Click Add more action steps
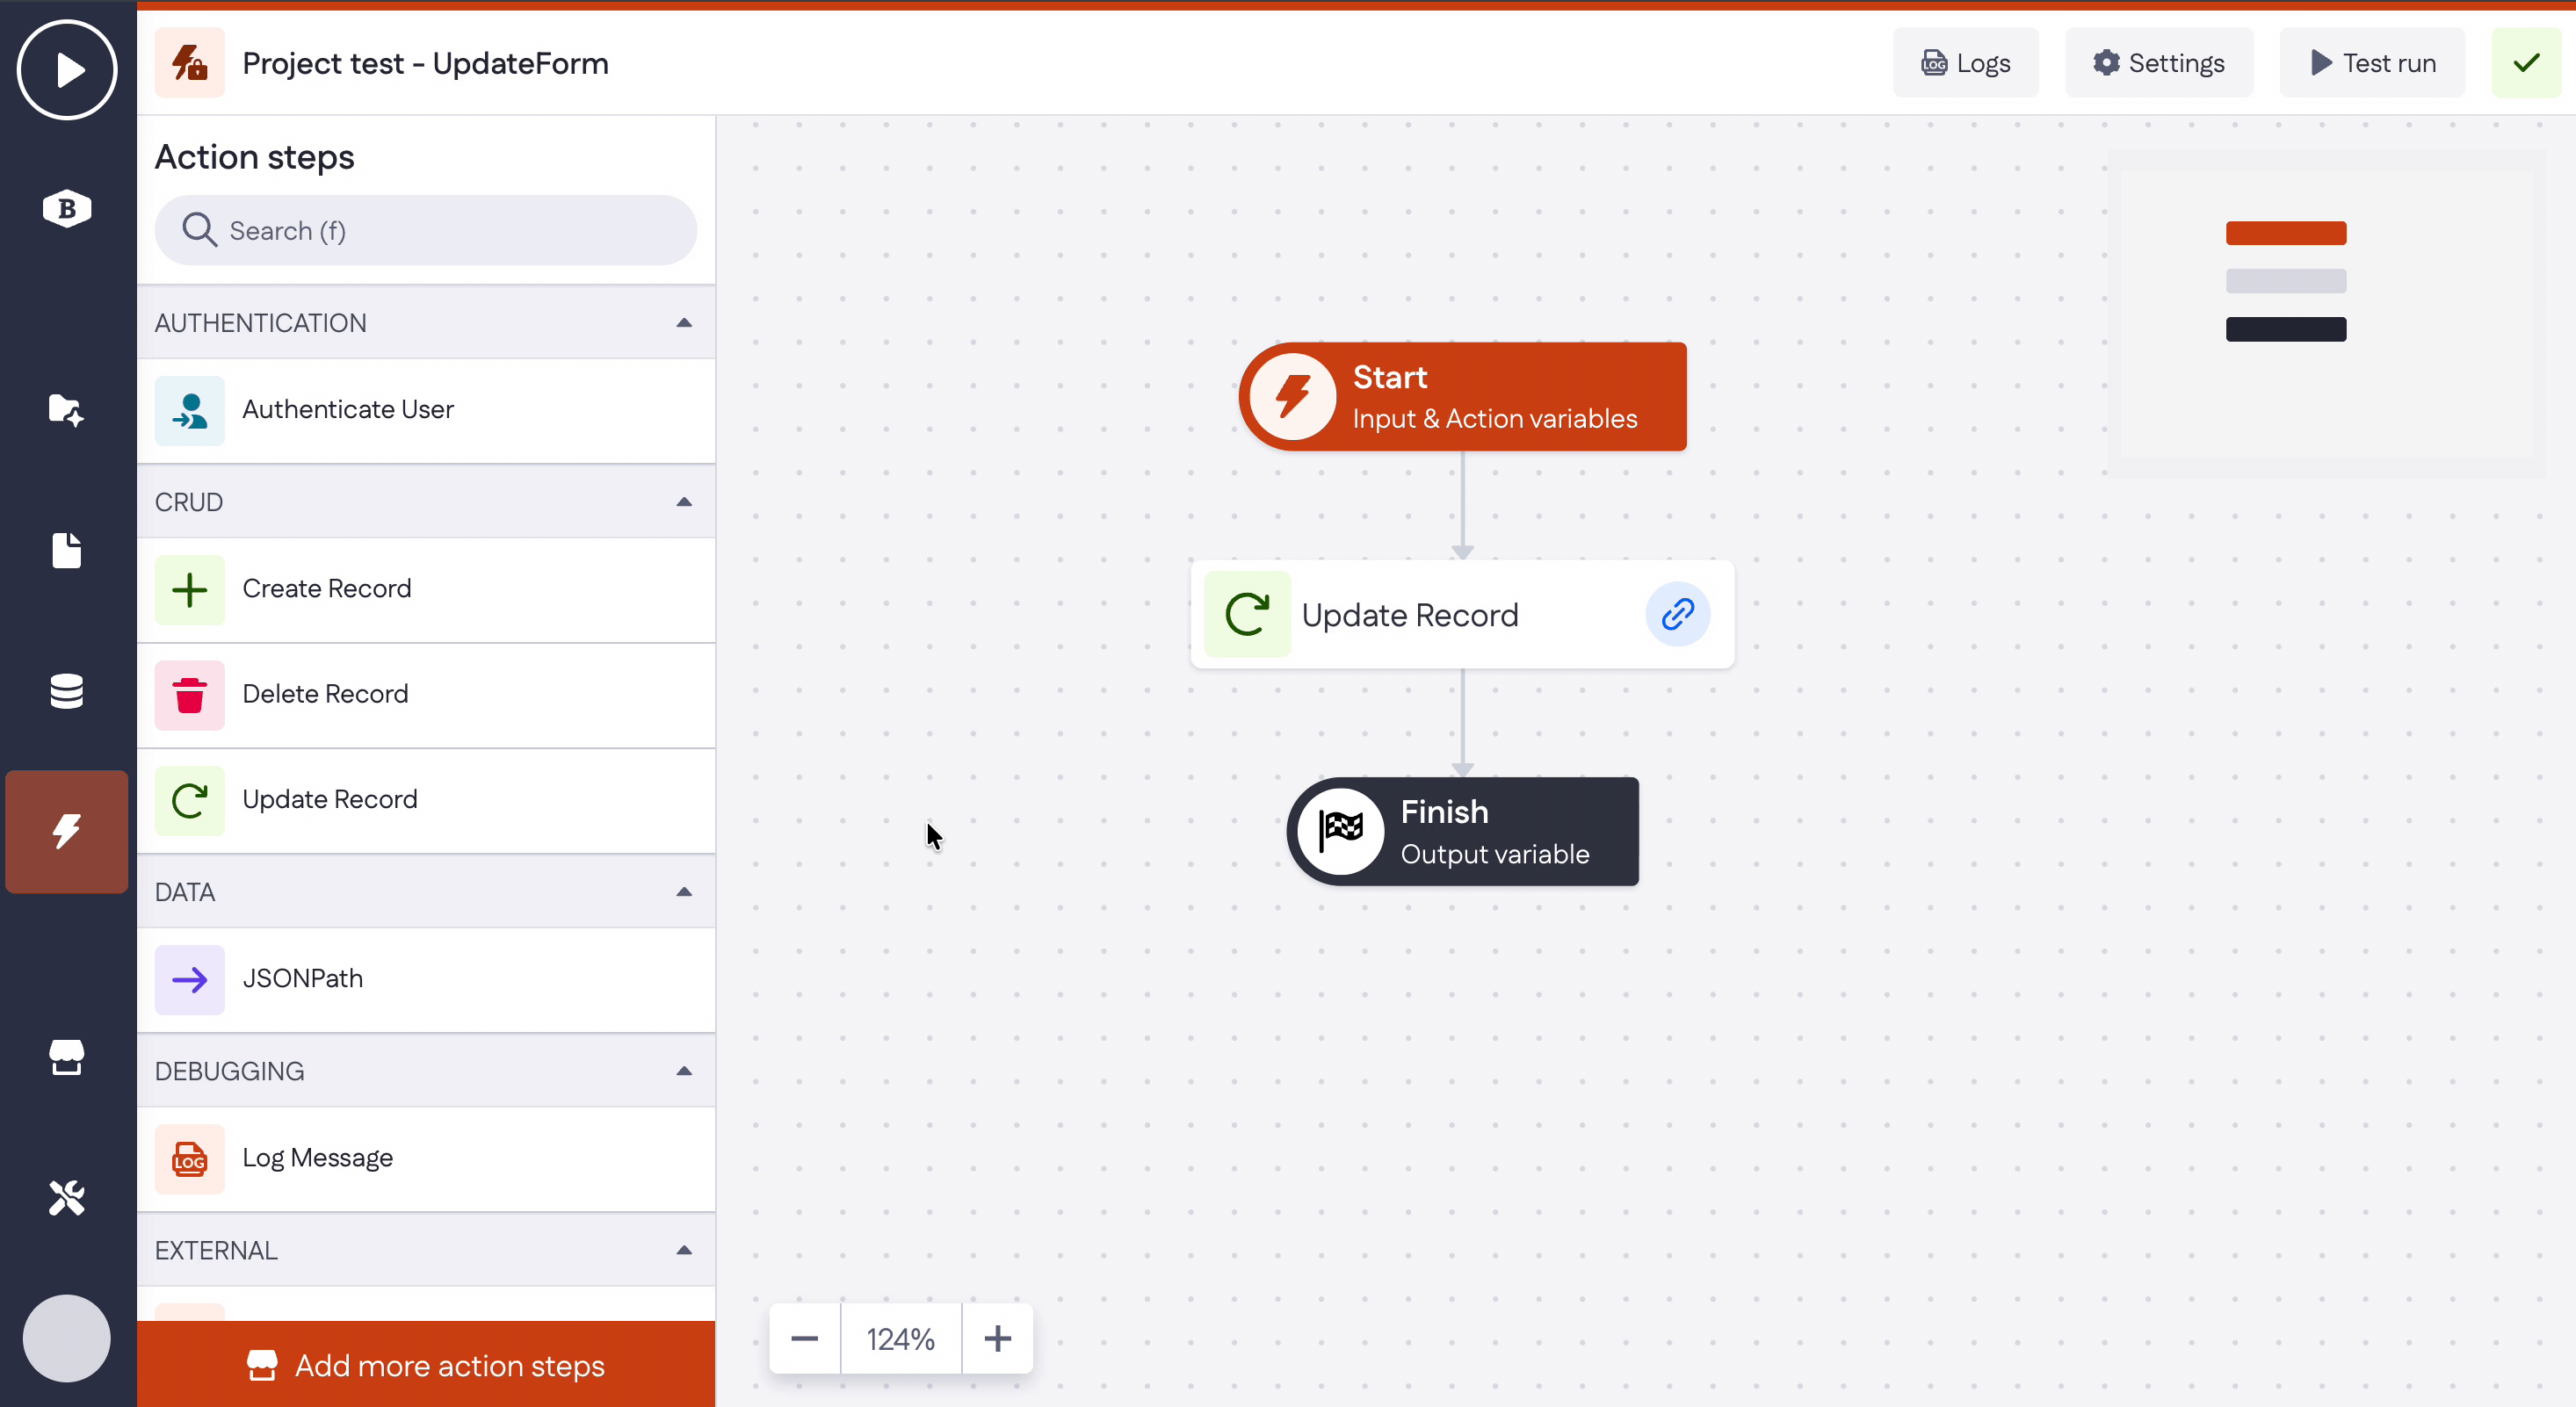The height and width of the screenshot is (1407, 2576). pos(426,1365)
